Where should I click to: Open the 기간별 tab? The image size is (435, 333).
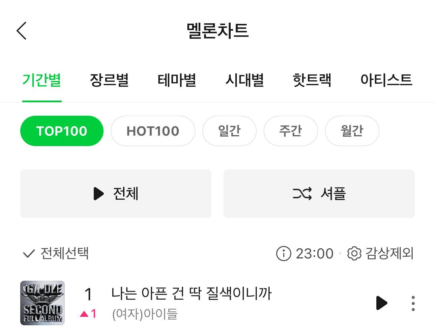[42, 80]
